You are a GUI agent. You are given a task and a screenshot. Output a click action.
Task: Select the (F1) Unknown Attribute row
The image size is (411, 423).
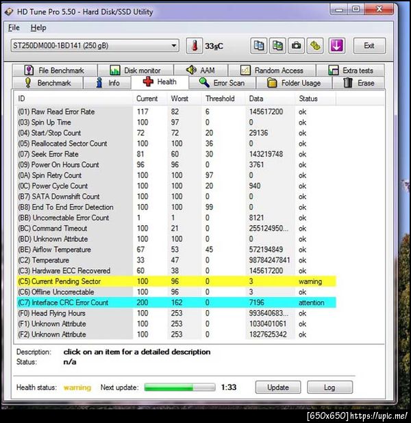[176, 324]
